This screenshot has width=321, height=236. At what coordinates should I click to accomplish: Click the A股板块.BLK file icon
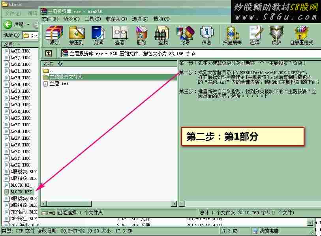(x=7, y=172)
